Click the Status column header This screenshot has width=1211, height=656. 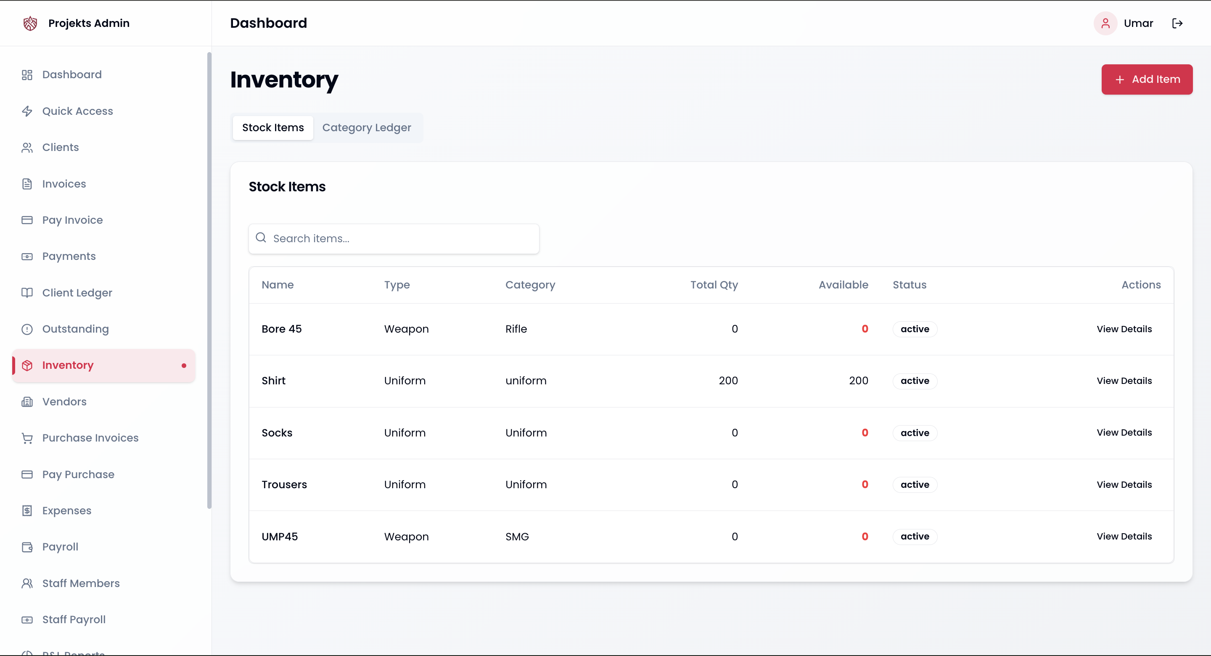coord(909,285)
